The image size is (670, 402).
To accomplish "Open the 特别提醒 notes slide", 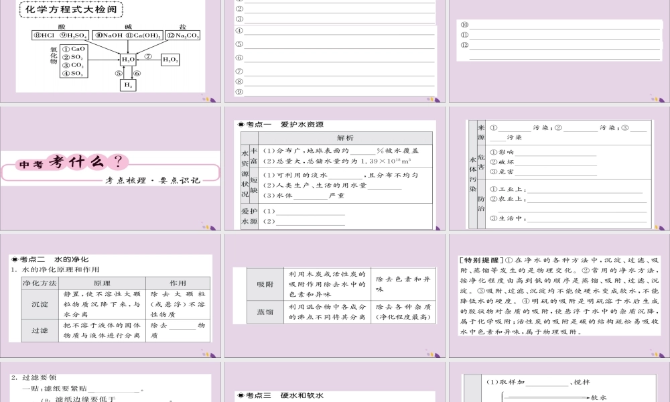I will 559,295.
